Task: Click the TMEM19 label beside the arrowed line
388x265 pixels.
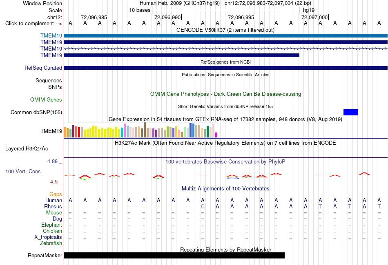Action: 51,49
